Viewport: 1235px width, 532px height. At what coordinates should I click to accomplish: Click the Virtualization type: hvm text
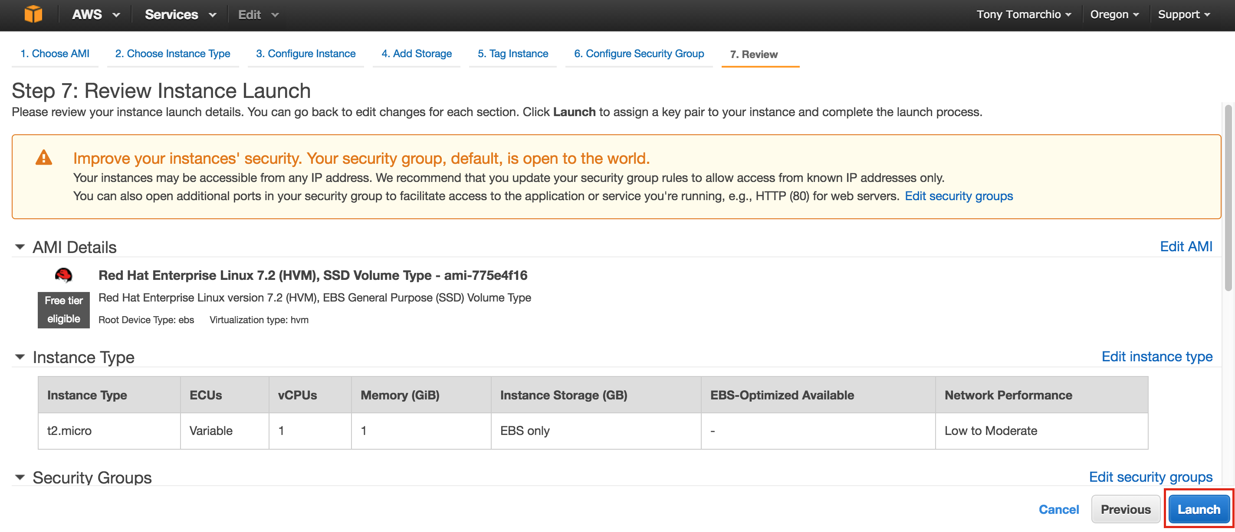[259, 320]
